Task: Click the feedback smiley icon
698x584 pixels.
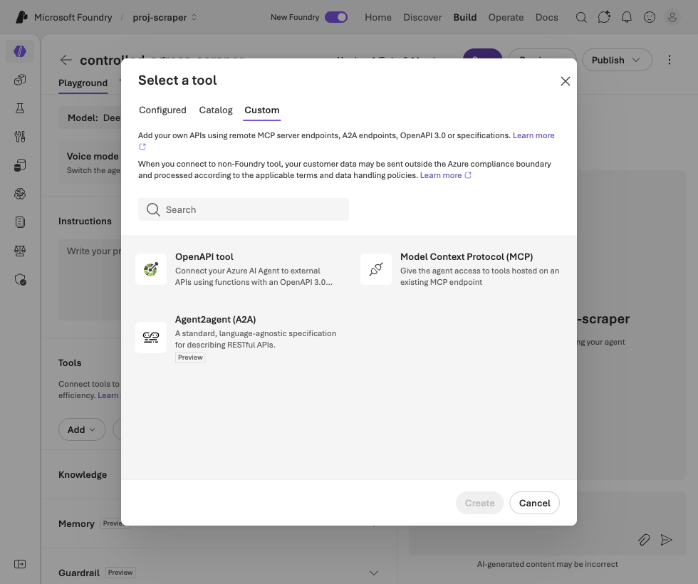Action: click(650, 17)
